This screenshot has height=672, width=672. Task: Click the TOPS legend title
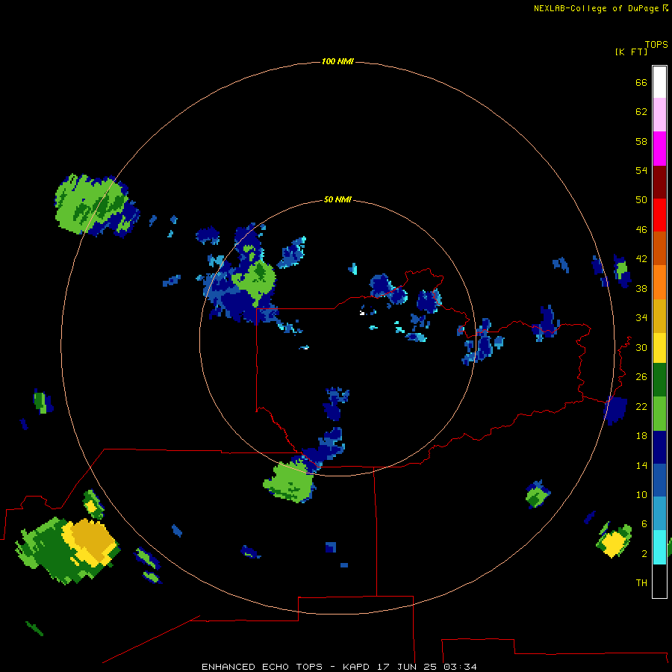(x=656, y=44)
